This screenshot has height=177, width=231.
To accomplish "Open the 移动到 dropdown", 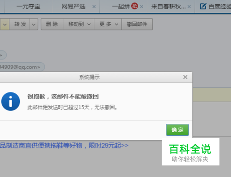I will click(x=79, y=24).
